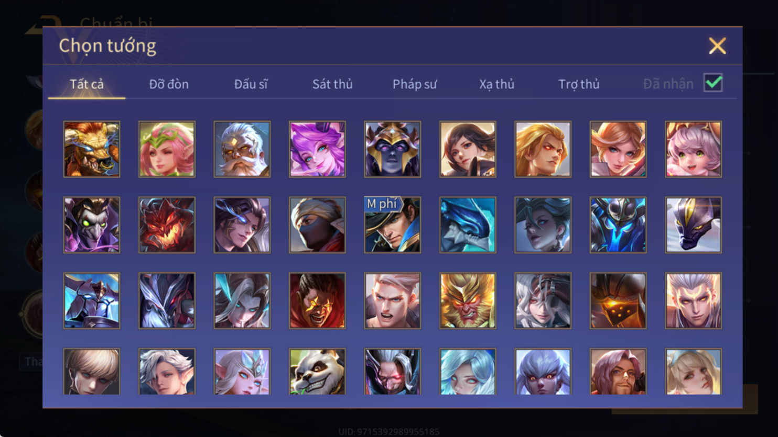Switch to the 'Đỡ đòn' tab
This screenshot has width=778, height=437.
pos(169,84)
